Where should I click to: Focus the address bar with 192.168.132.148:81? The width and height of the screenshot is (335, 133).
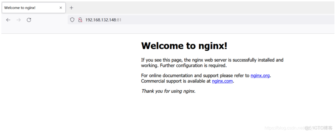click(201, 20)
